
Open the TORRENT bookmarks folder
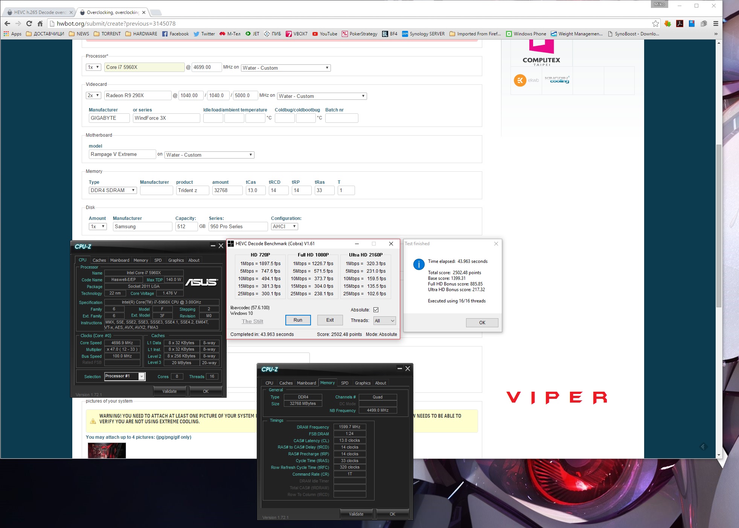(x=107, y=34)
